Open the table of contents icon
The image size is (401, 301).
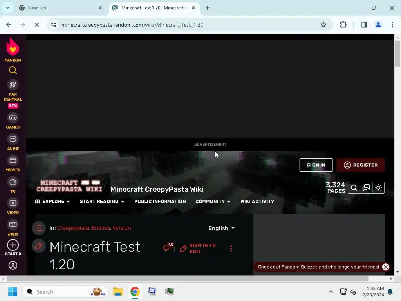pos(39,228)
